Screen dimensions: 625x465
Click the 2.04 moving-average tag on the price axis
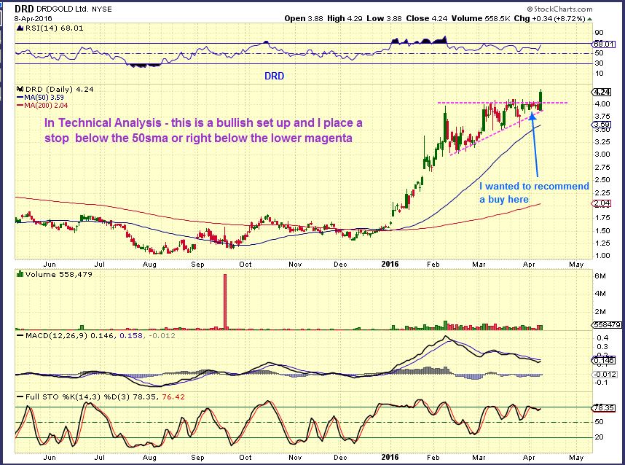coord(602,203)
